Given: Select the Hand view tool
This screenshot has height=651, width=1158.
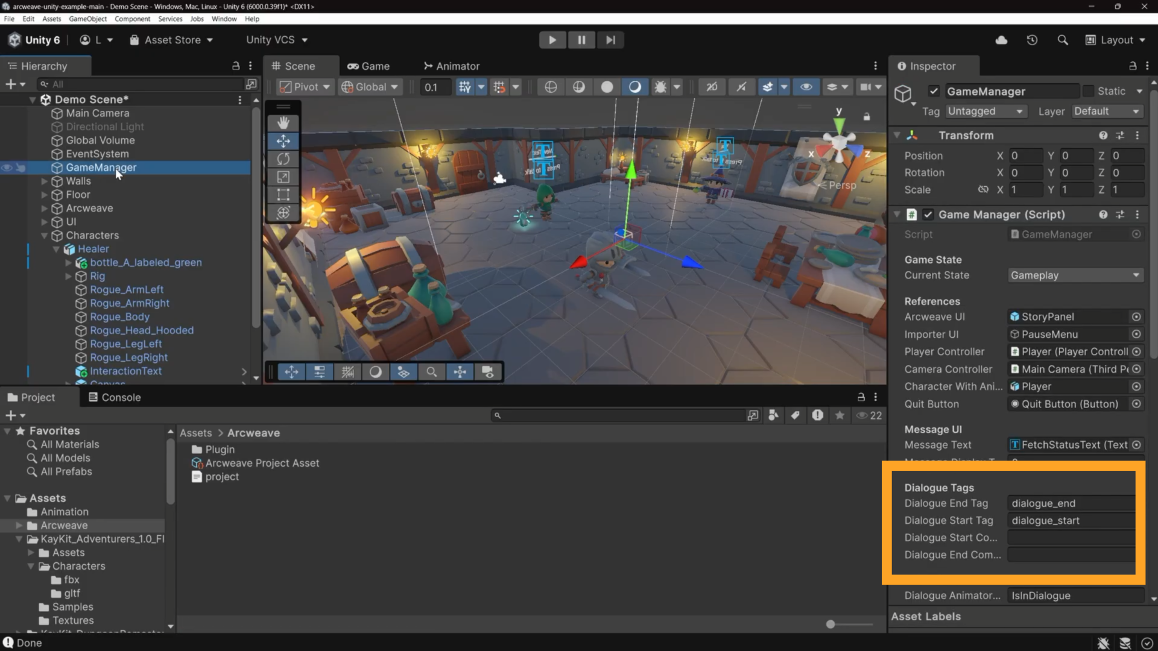Looking at the screenshot, I should (283, 122).
